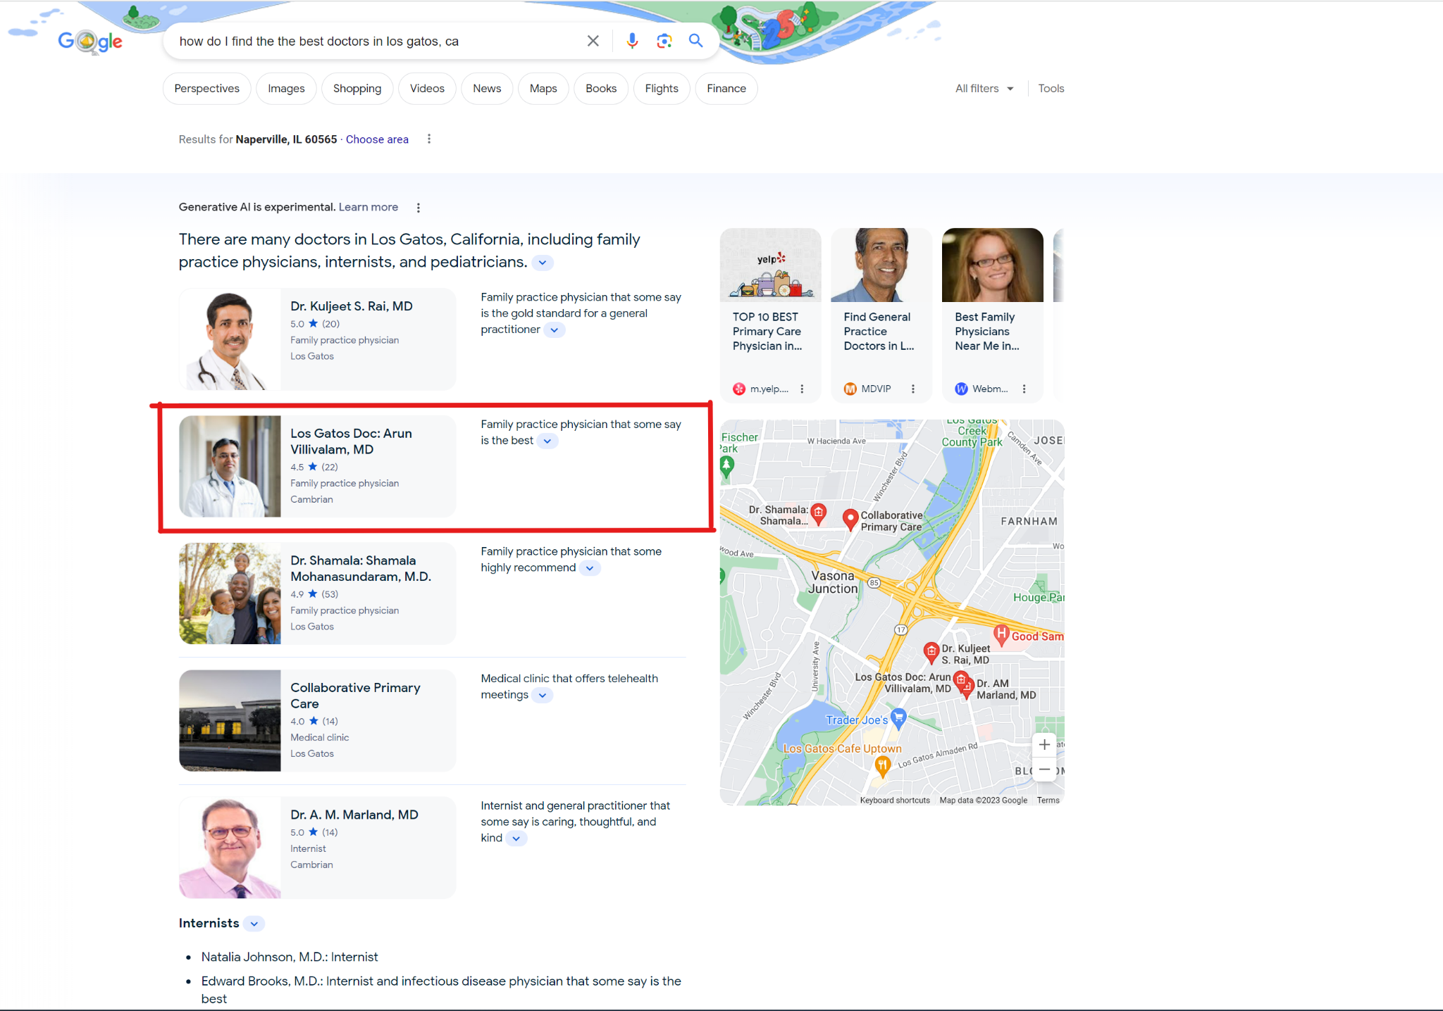Open the TOP 10 BEST Primary Care card

pyautogui.click(x=770, y=315)
